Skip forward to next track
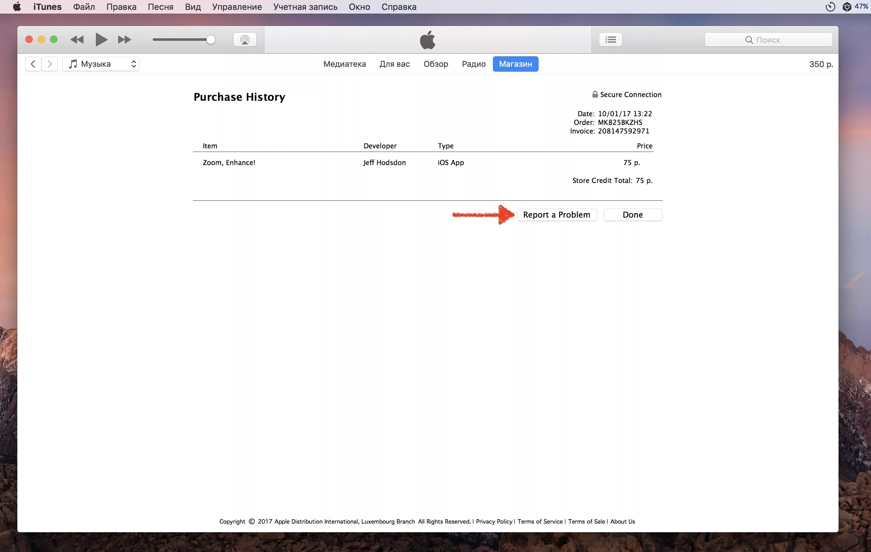This screenshot has width=871, height=552. 124,39
